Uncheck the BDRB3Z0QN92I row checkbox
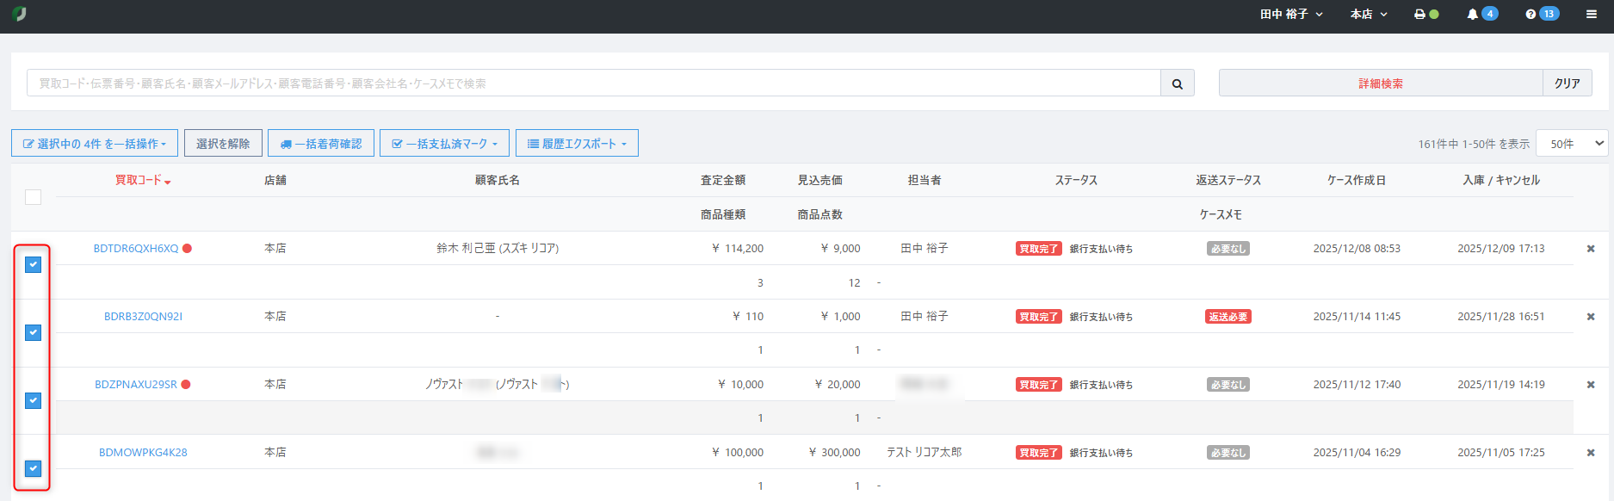Viewport: 1614px width, 501px height. [x=33, y=332]
